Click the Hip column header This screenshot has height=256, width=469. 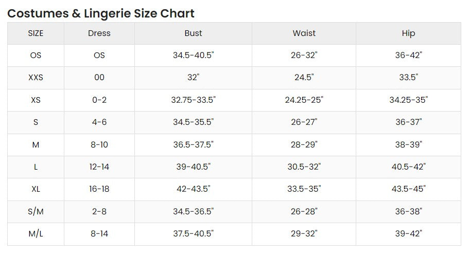[x=409, y=33]
